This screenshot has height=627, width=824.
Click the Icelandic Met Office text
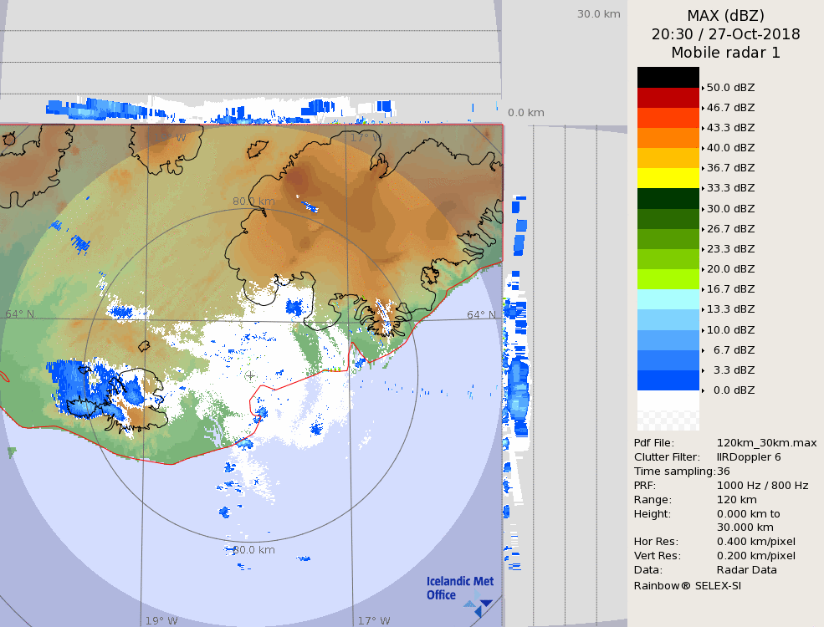pos(459,588)
